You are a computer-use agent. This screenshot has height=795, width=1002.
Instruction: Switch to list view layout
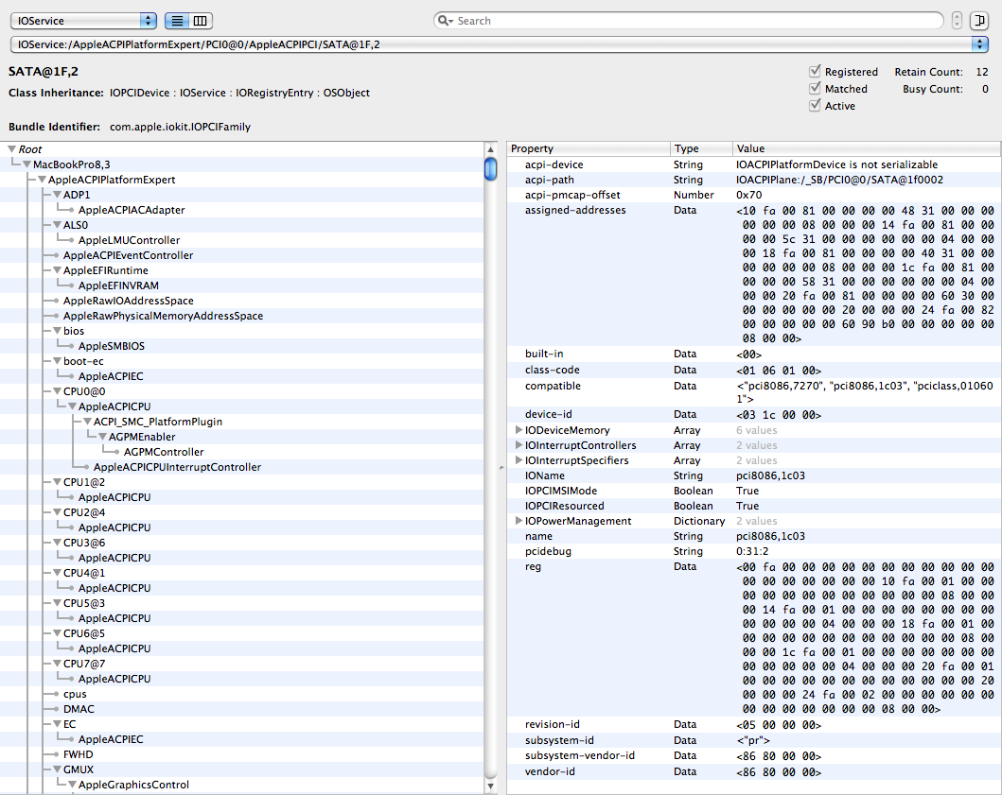point(177,21)
